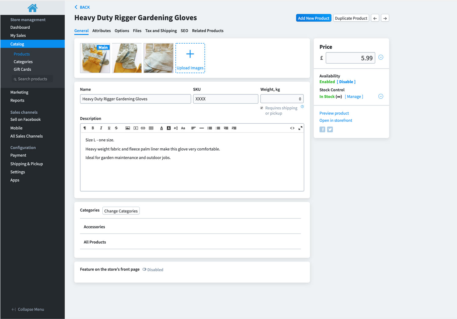
Task: Toggle bold formatting in description editor
Action: [x=93, y=128]
